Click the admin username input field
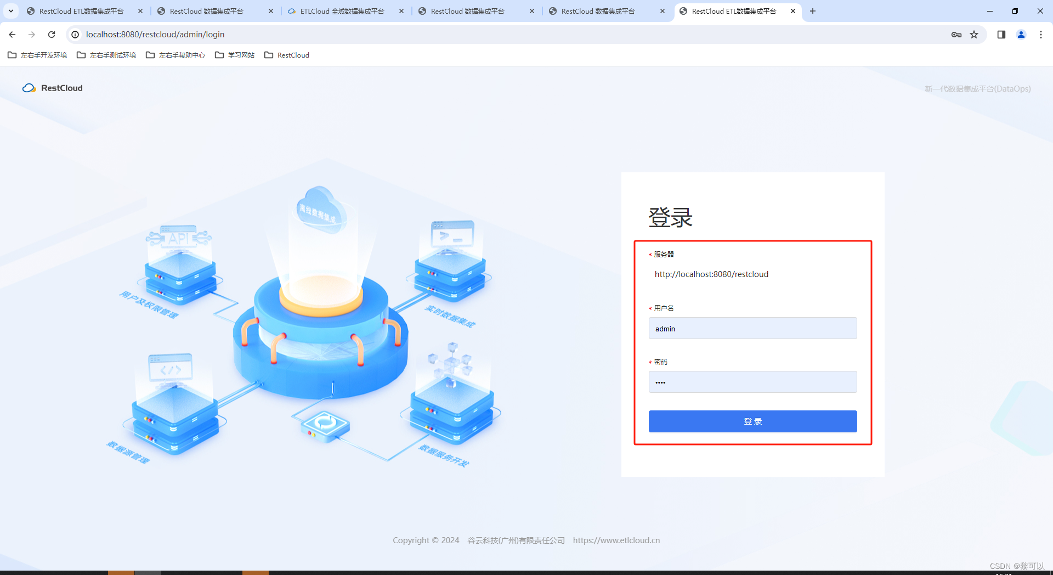 pyautogui.click(x=752, y=328)
